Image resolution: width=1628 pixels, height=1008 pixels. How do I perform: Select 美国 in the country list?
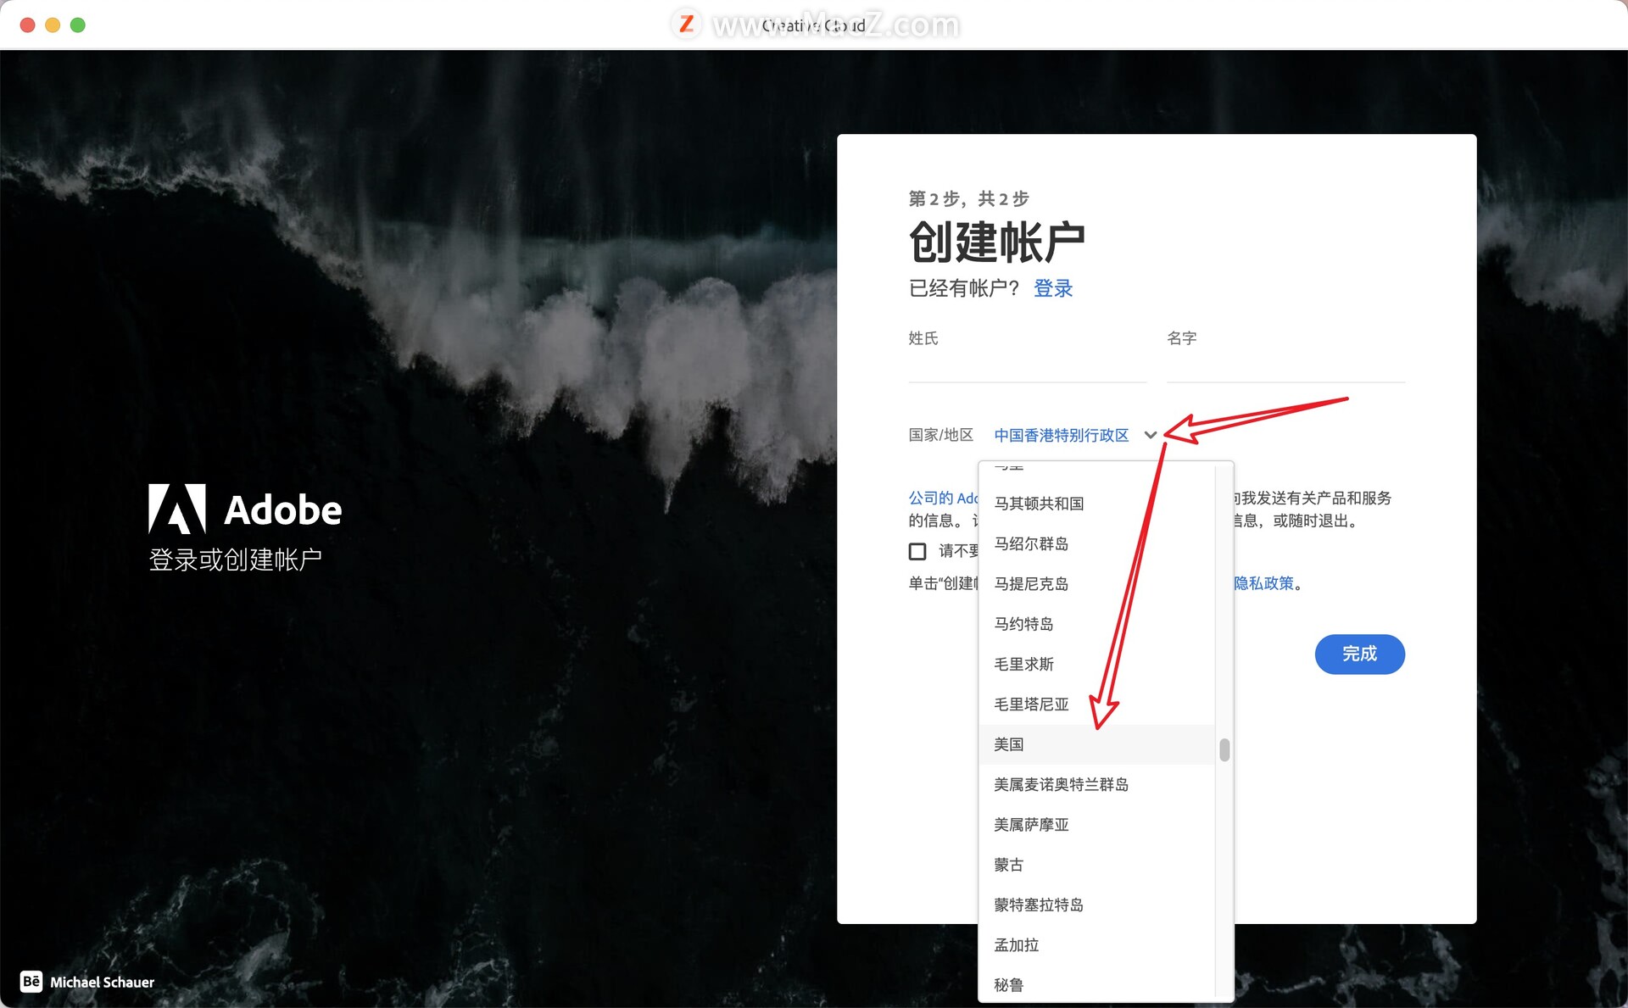point(1097,744)
